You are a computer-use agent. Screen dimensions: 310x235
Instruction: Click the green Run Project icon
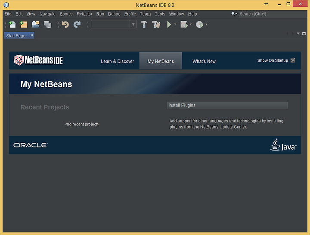169,24
